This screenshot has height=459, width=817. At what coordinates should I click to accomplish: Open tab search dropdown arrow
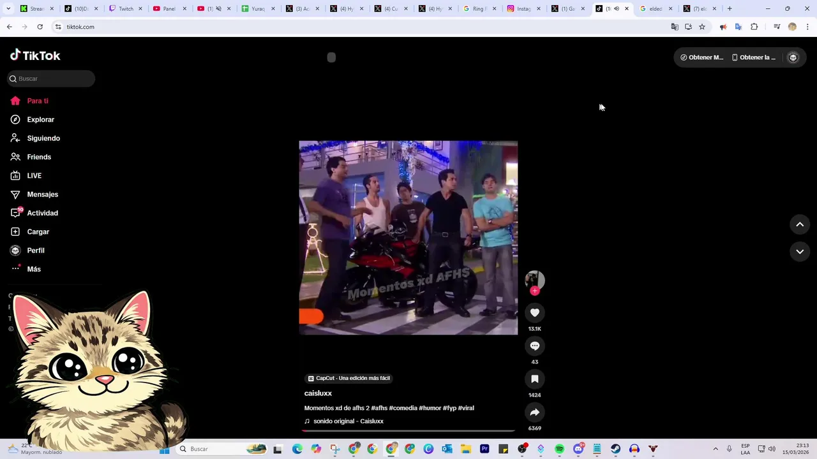(9, 9)
